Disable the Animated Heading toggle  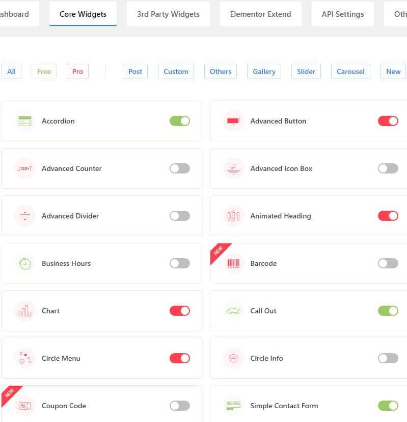point(388,216)
